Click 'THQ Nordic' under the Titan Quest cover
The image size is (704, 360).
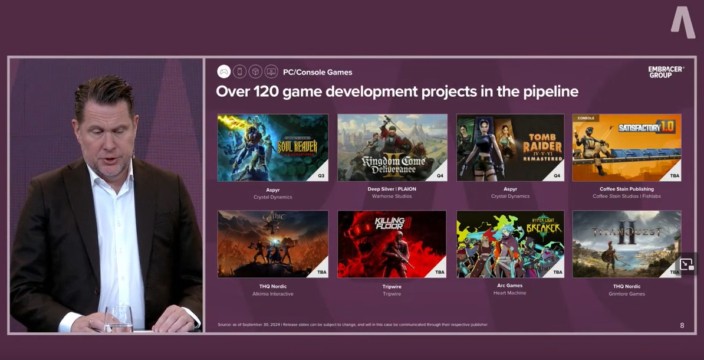click(626, 286)
